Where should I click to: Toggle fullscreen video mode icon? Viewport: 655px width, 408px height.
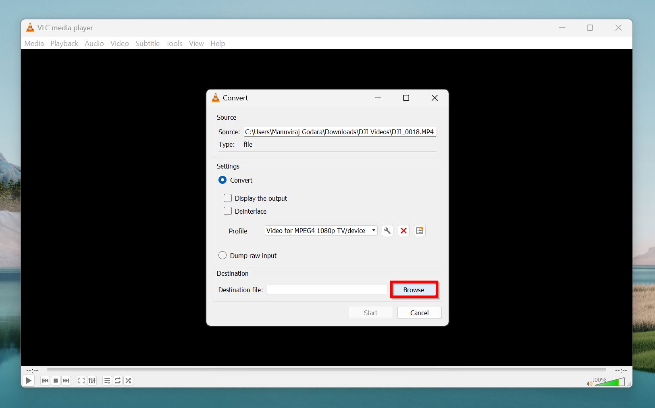point(81,381)
